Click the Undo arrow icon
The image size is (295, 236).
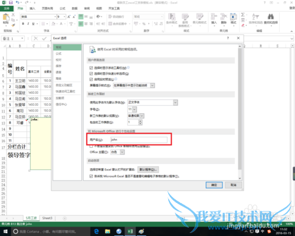click(18, 2)
